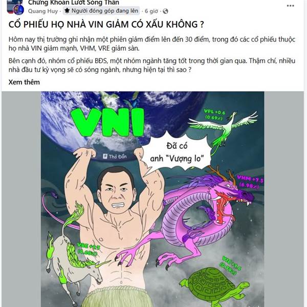
Task: Open Quang Huy's profile
Action: (x=43, y=11)
